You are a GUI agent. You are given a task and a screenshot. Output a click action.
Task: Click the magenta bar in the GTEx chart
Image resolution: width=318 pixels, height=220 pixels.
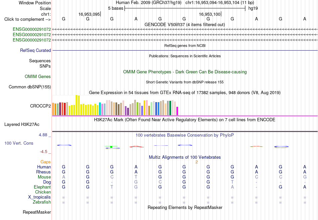coord(177,111)
